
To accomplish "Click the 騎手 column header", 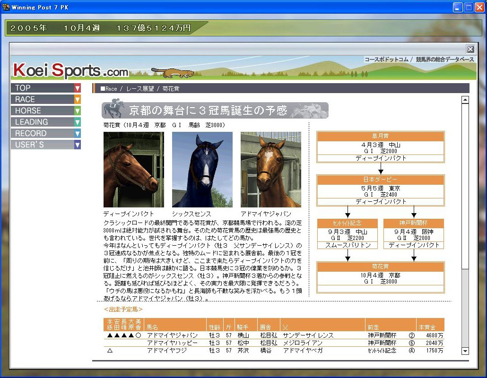I will coord(246,325).
